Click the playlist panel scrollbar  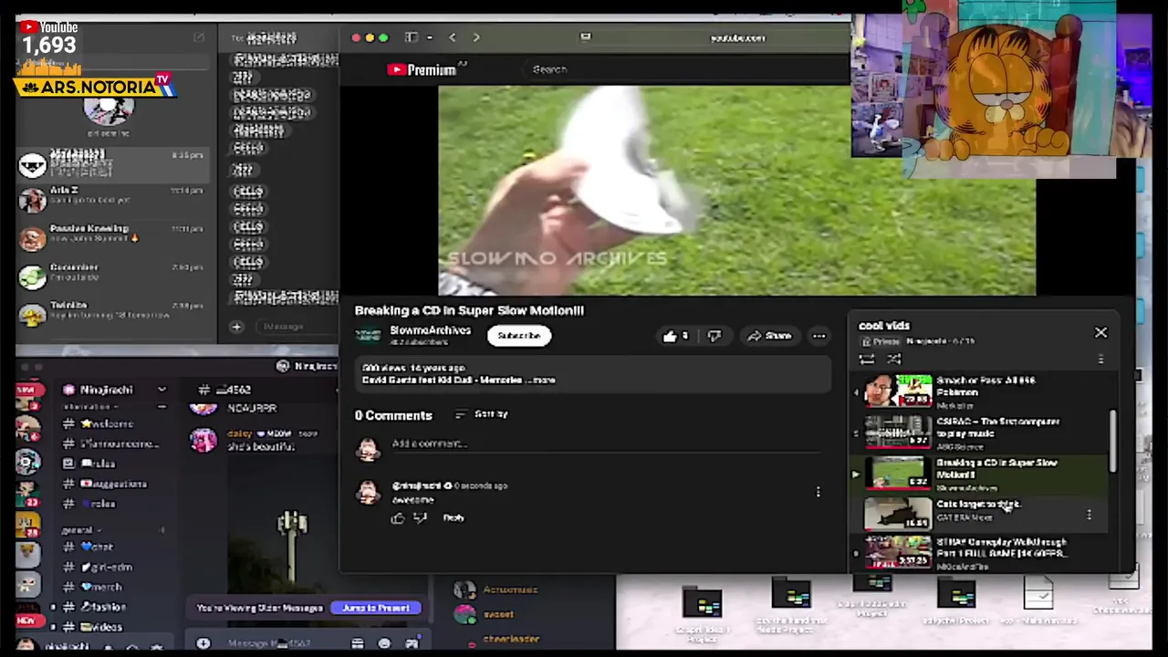click(x=1112, y=442)
